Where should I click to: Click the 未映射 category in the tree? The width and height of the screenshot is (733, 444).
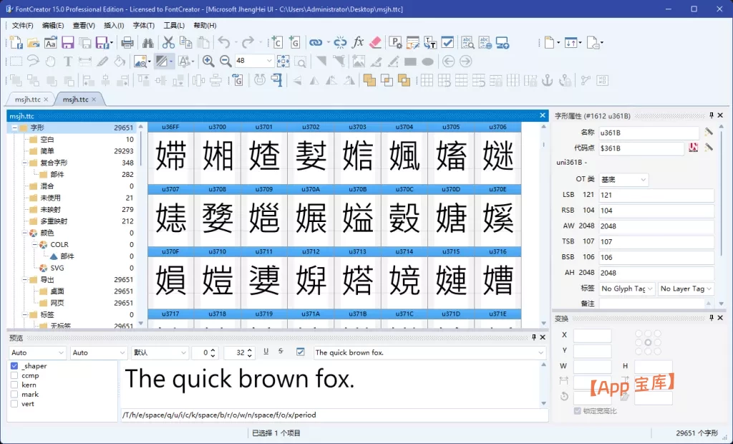52,209
